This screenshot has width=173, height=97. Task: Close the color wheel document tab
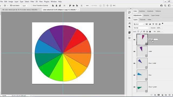click(78, 10)
